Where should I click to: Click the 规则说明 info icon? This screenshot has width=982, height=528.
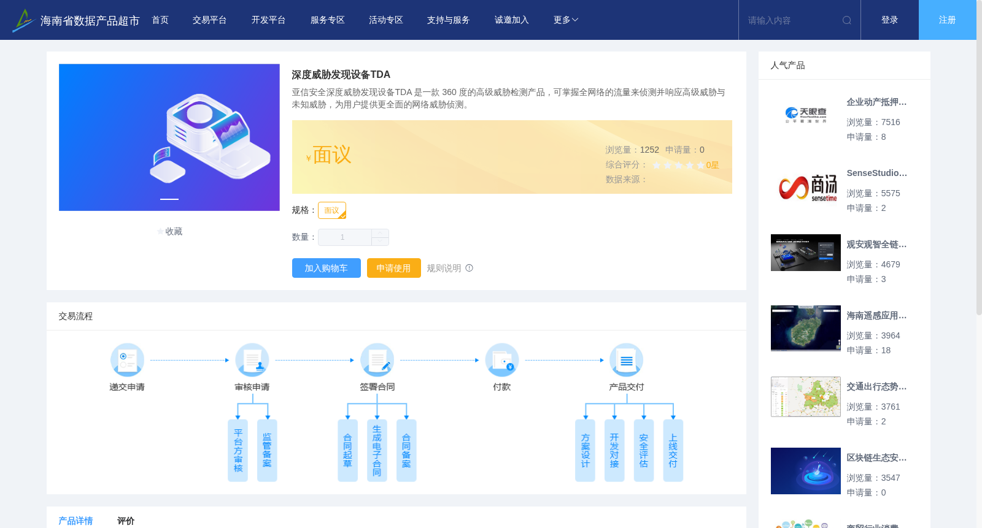click(470, 268)
